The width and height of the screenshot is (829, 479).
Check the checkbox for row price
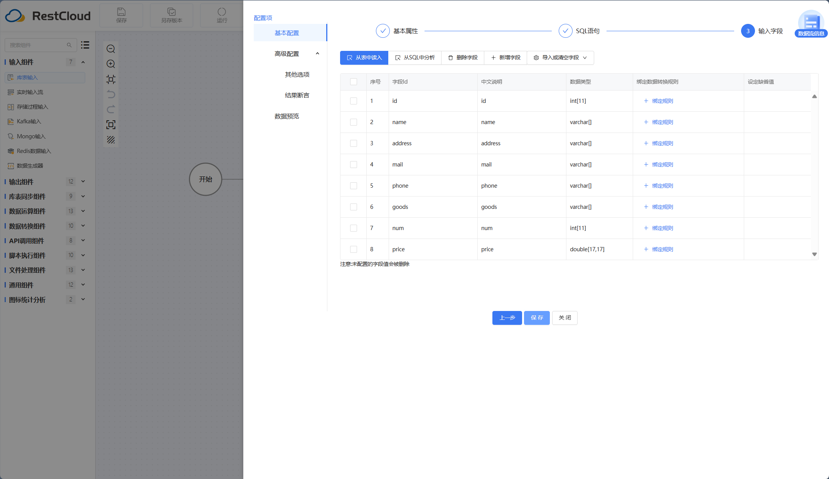tap(354, 249)
